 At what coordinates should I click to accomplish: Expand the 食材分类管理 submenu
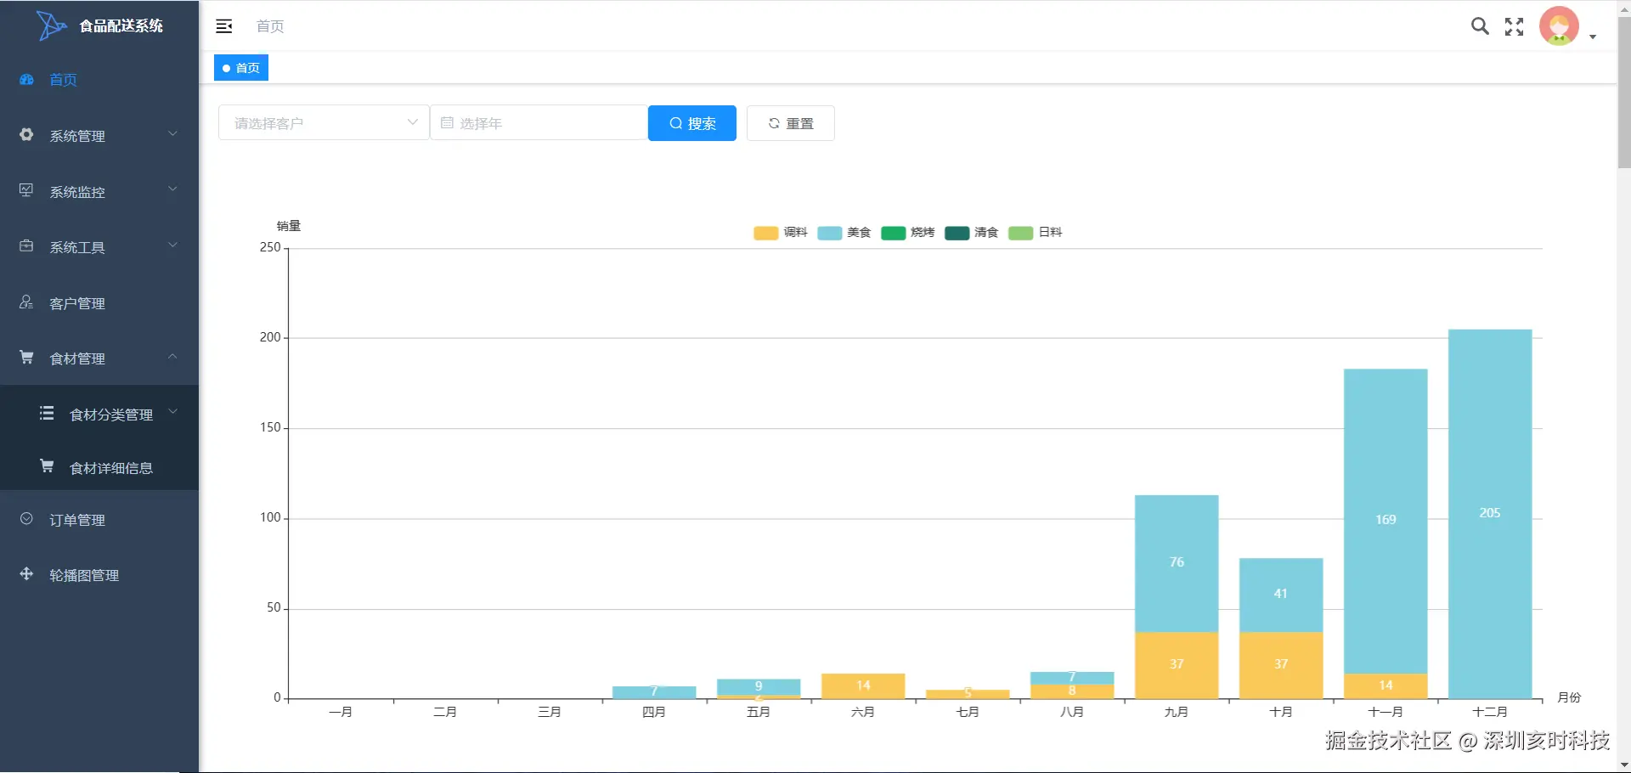point(110,415)
